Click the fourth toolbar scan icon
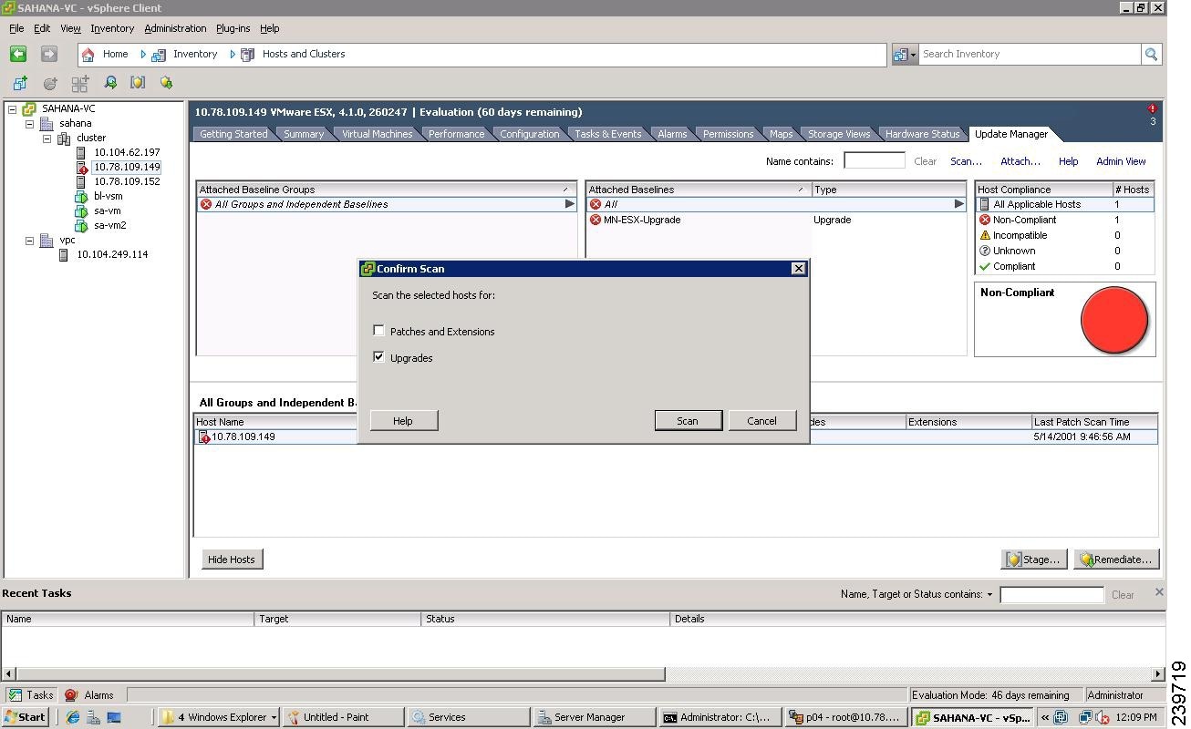Image resolution: width=1191 pixels, height=729 pixels. click(x=110, y=83)
